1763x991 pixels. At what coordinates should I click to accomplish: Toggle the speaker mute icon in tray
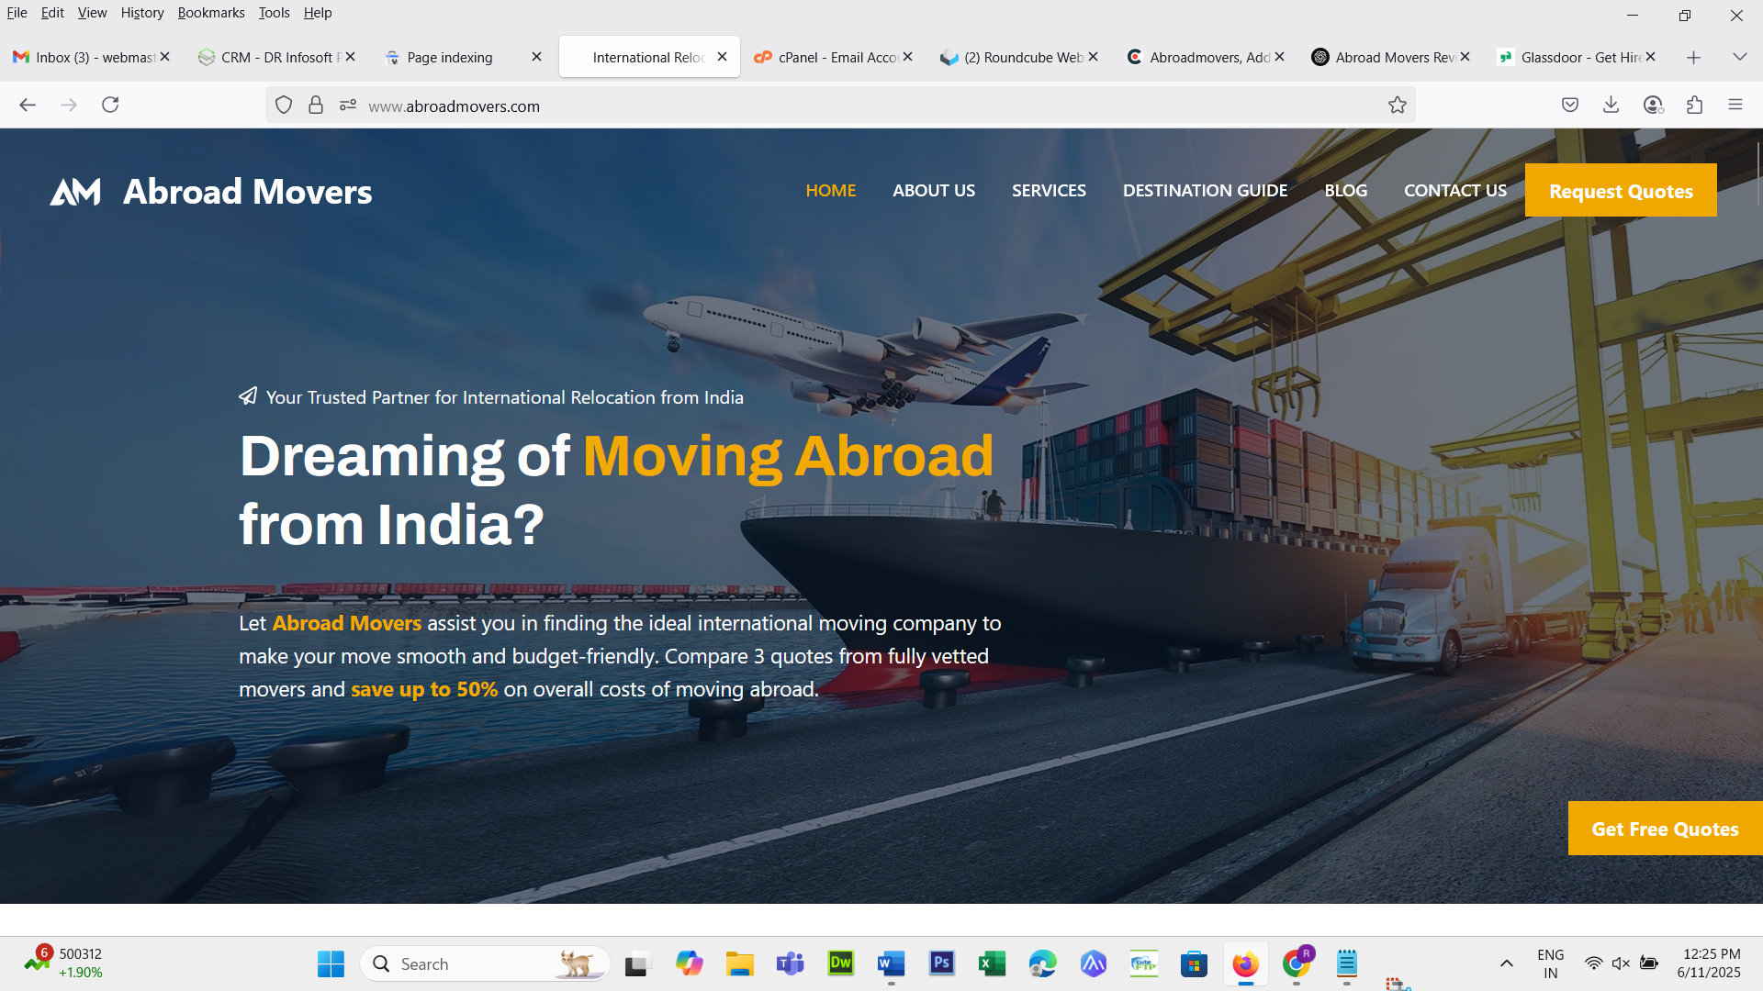tap(1621, 963)
